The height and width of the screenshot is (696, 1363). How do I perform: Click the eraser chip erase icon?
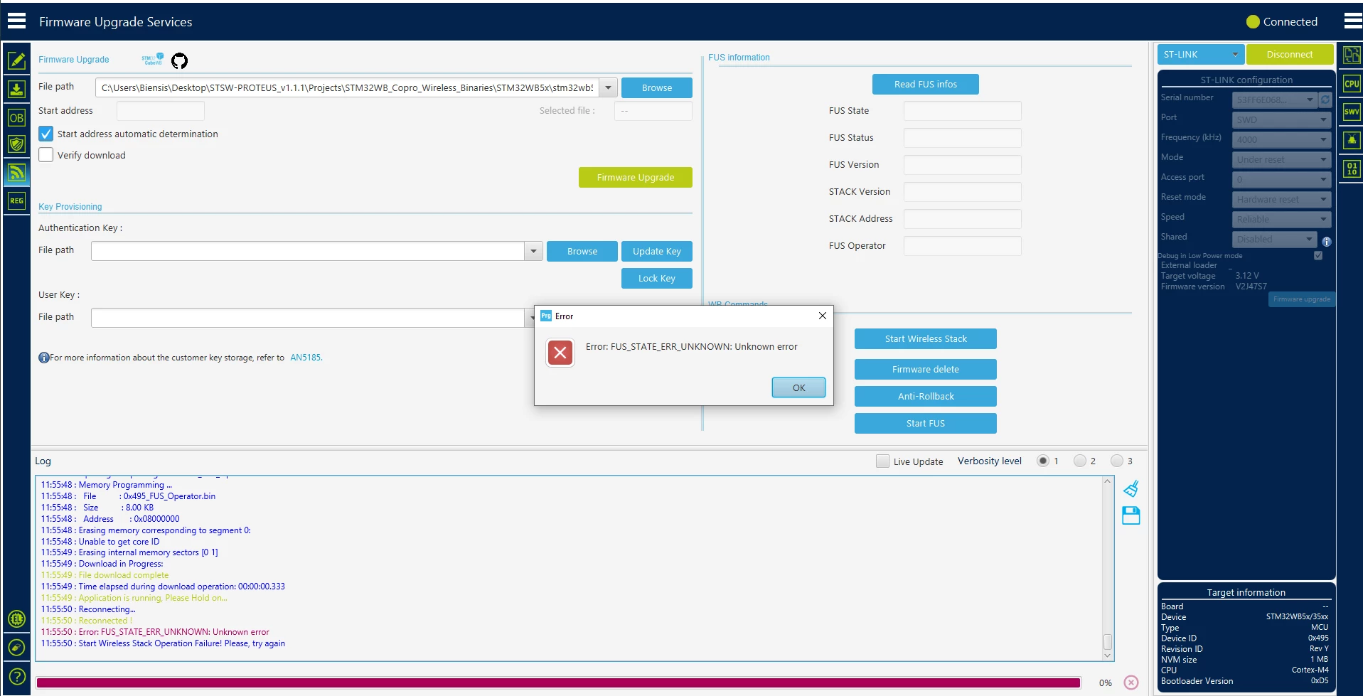point(16,648)
